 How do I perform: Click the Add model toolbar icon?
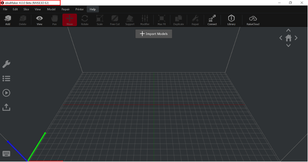[x=8, y=20]
